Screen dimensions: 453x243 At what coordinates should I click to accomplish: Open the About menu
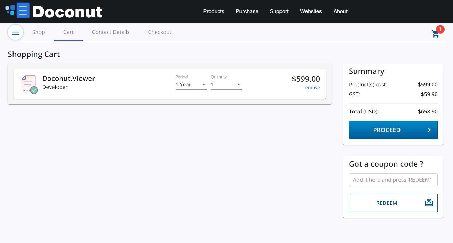tap(340, 11)
